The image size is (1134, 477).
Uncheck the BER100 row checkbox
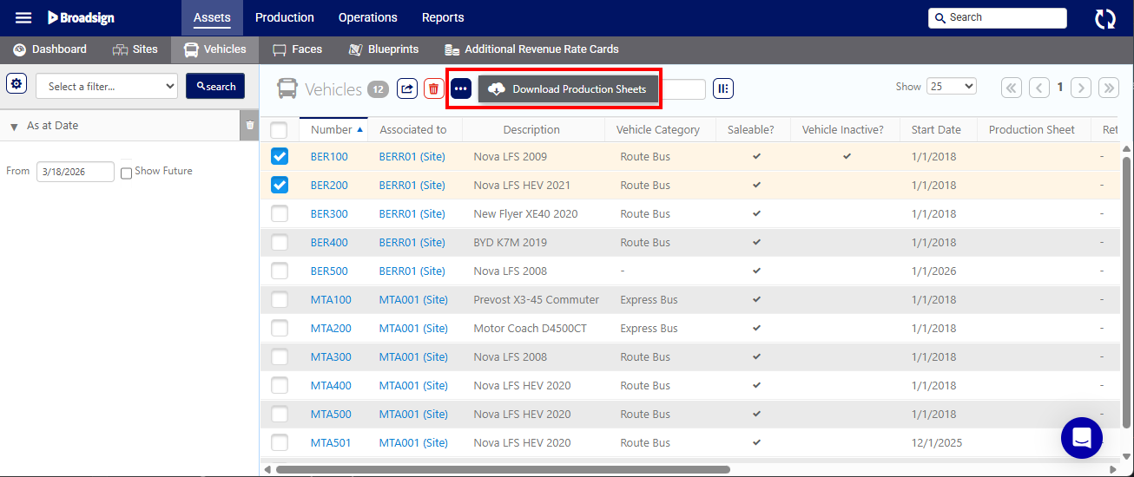coord(280,157)
